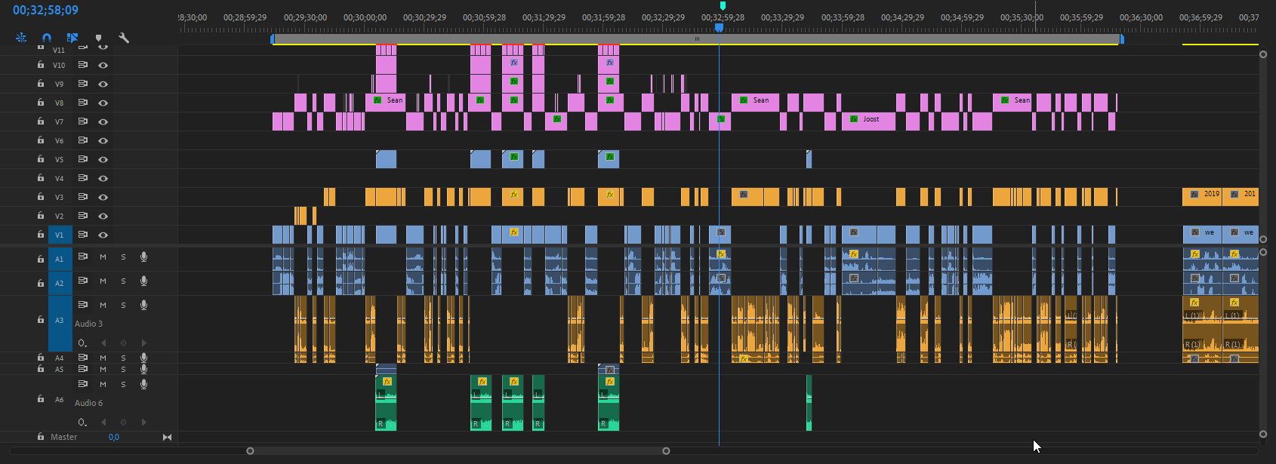Screen dimensions: 1276x464
Task: Enable voice-over record on track A1
Action: [143, 257]
